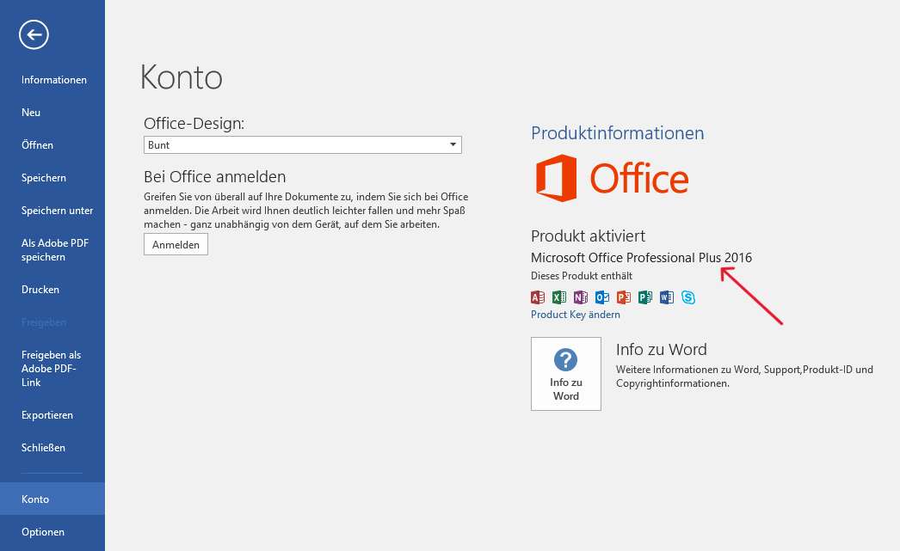Click the Word product icon
Screen dimensions: 900x551
(667, 297)
